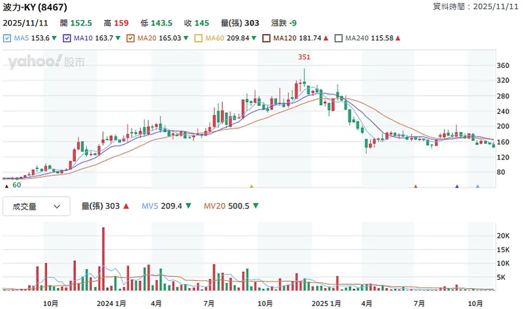Click the green 60 low price label
The height and width of the screenshot is (309, 523).
(x=17, y=185)
